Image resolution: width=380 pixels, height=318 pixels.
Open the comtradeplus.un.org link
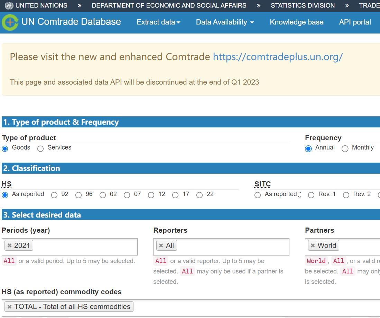pyautogui.click(x=278, y=57)
